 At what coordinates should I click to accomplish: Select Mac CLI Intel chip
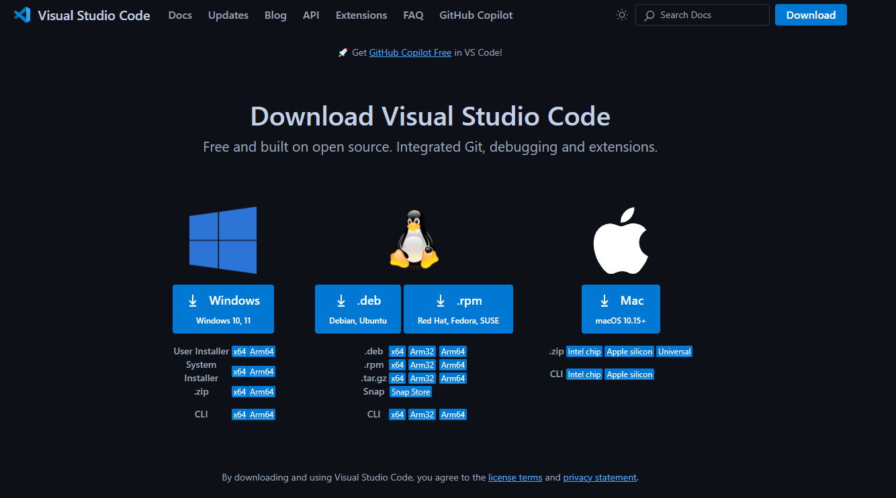(x=584, y=375)
